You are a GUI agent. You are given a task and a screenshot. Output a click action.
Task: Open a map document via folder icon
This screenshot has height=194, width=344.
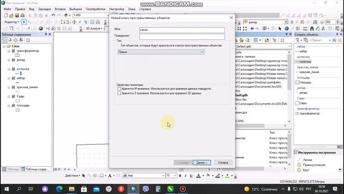coord(11,16)
